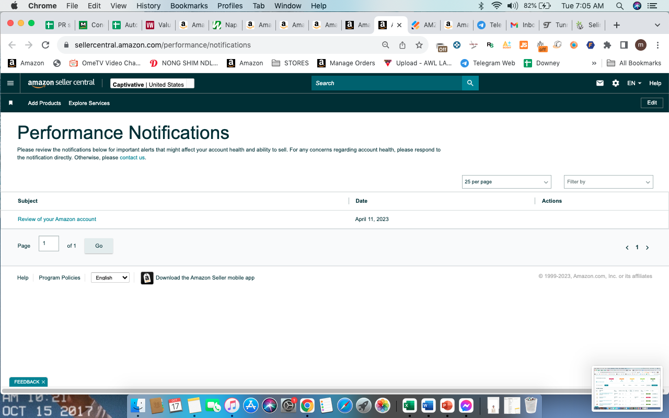Open the Seller Central hamburger menu

click(x=10, y=83)
